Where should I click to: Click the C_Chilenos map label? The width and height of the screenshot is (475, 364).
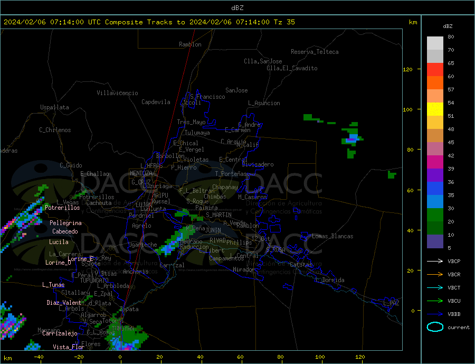(55, 130)
